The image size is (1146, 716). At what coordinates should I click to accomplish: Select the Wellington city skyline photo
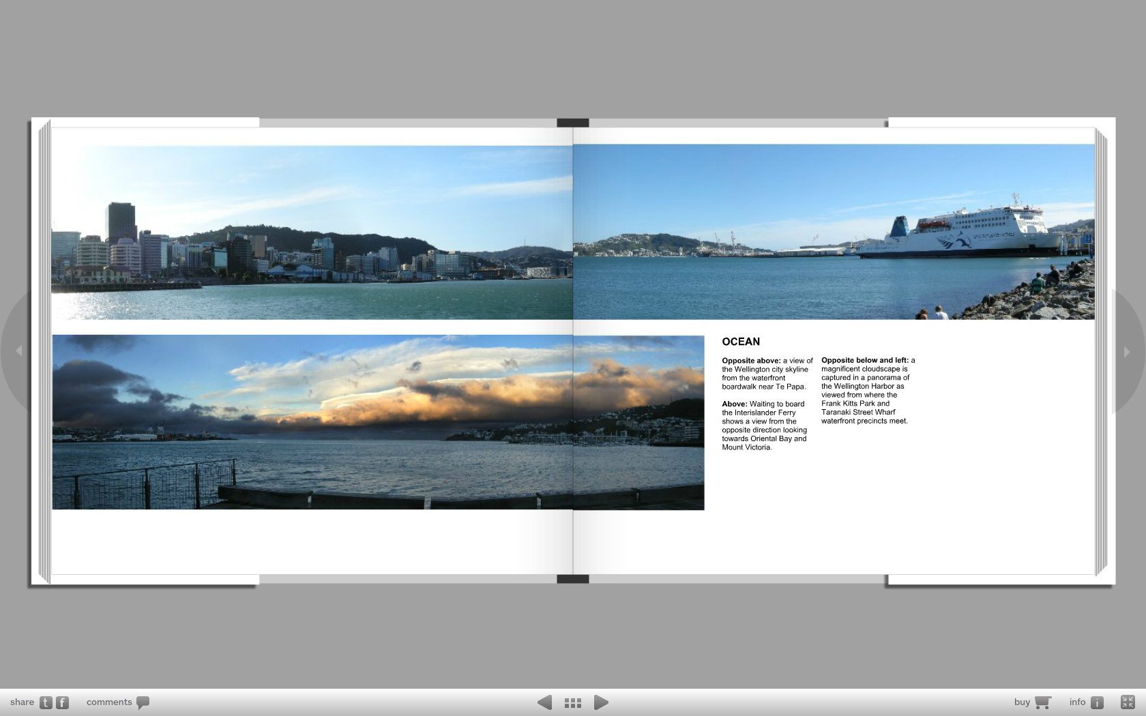point(312,232)
